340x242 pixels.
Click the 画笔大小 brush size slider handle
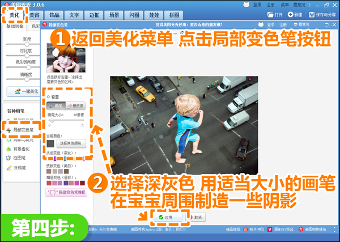tap(52, 120)
